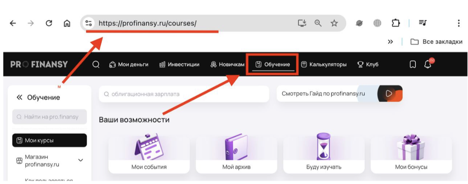Open the Мои деньги menu

click(129, 64)
